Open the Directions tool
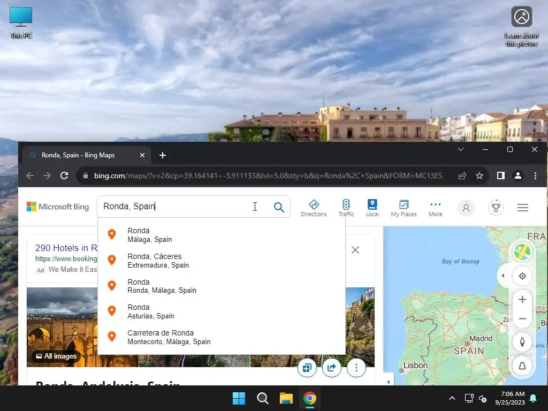Screen dimensions: 548x411 (x=314, y=208)
